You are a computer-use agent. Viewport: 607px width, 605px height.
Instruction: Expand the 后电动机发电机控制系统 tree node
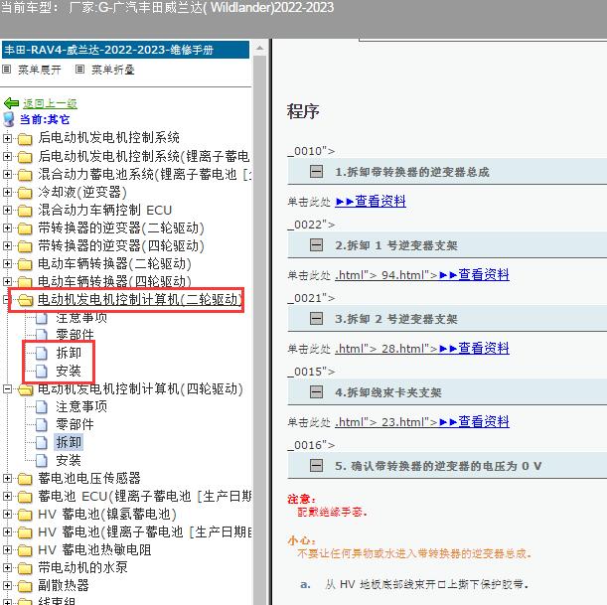[7, 138]
